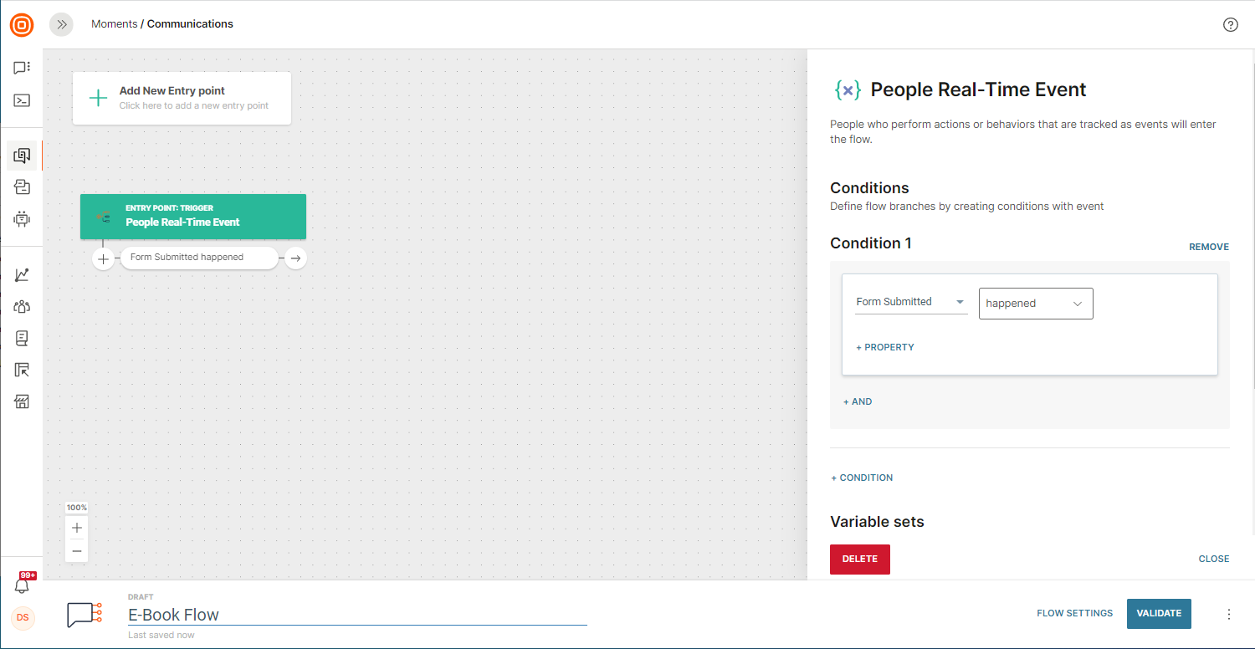
Task: Open the analytics line chart icon
Action: pyautogui.click(x=22, y=275)
